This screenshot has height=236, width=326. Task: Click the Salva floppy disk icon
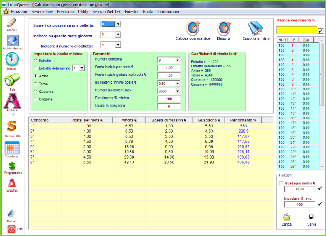pos(311,217)
